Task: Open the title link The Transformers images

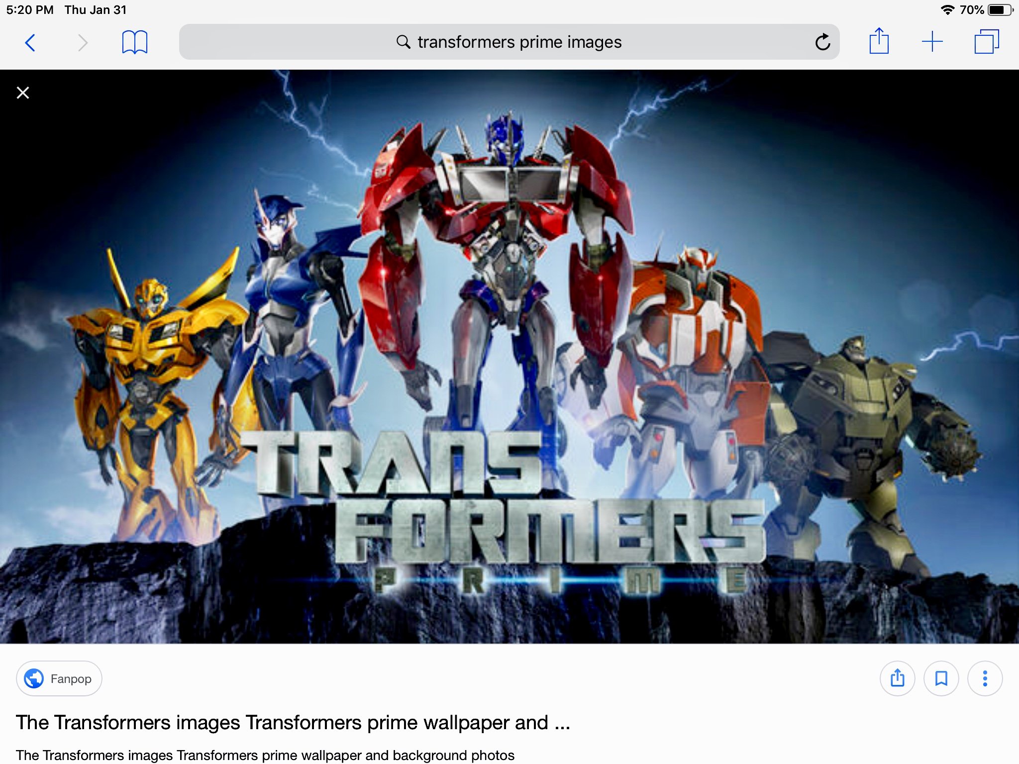Action: click(x=293, y=722)
